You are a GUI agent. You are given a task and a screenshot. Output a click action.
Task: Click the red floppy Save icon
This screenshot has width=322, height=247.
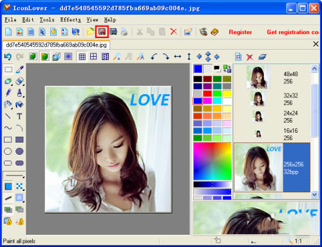102,32
